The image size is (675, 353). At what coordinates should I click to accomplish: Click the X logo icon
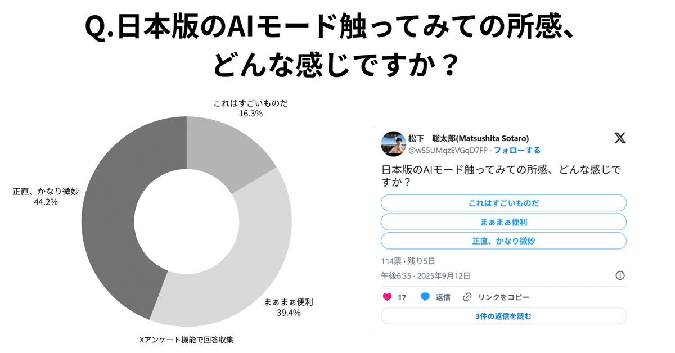pyautogui.click(x=620, y=138)
